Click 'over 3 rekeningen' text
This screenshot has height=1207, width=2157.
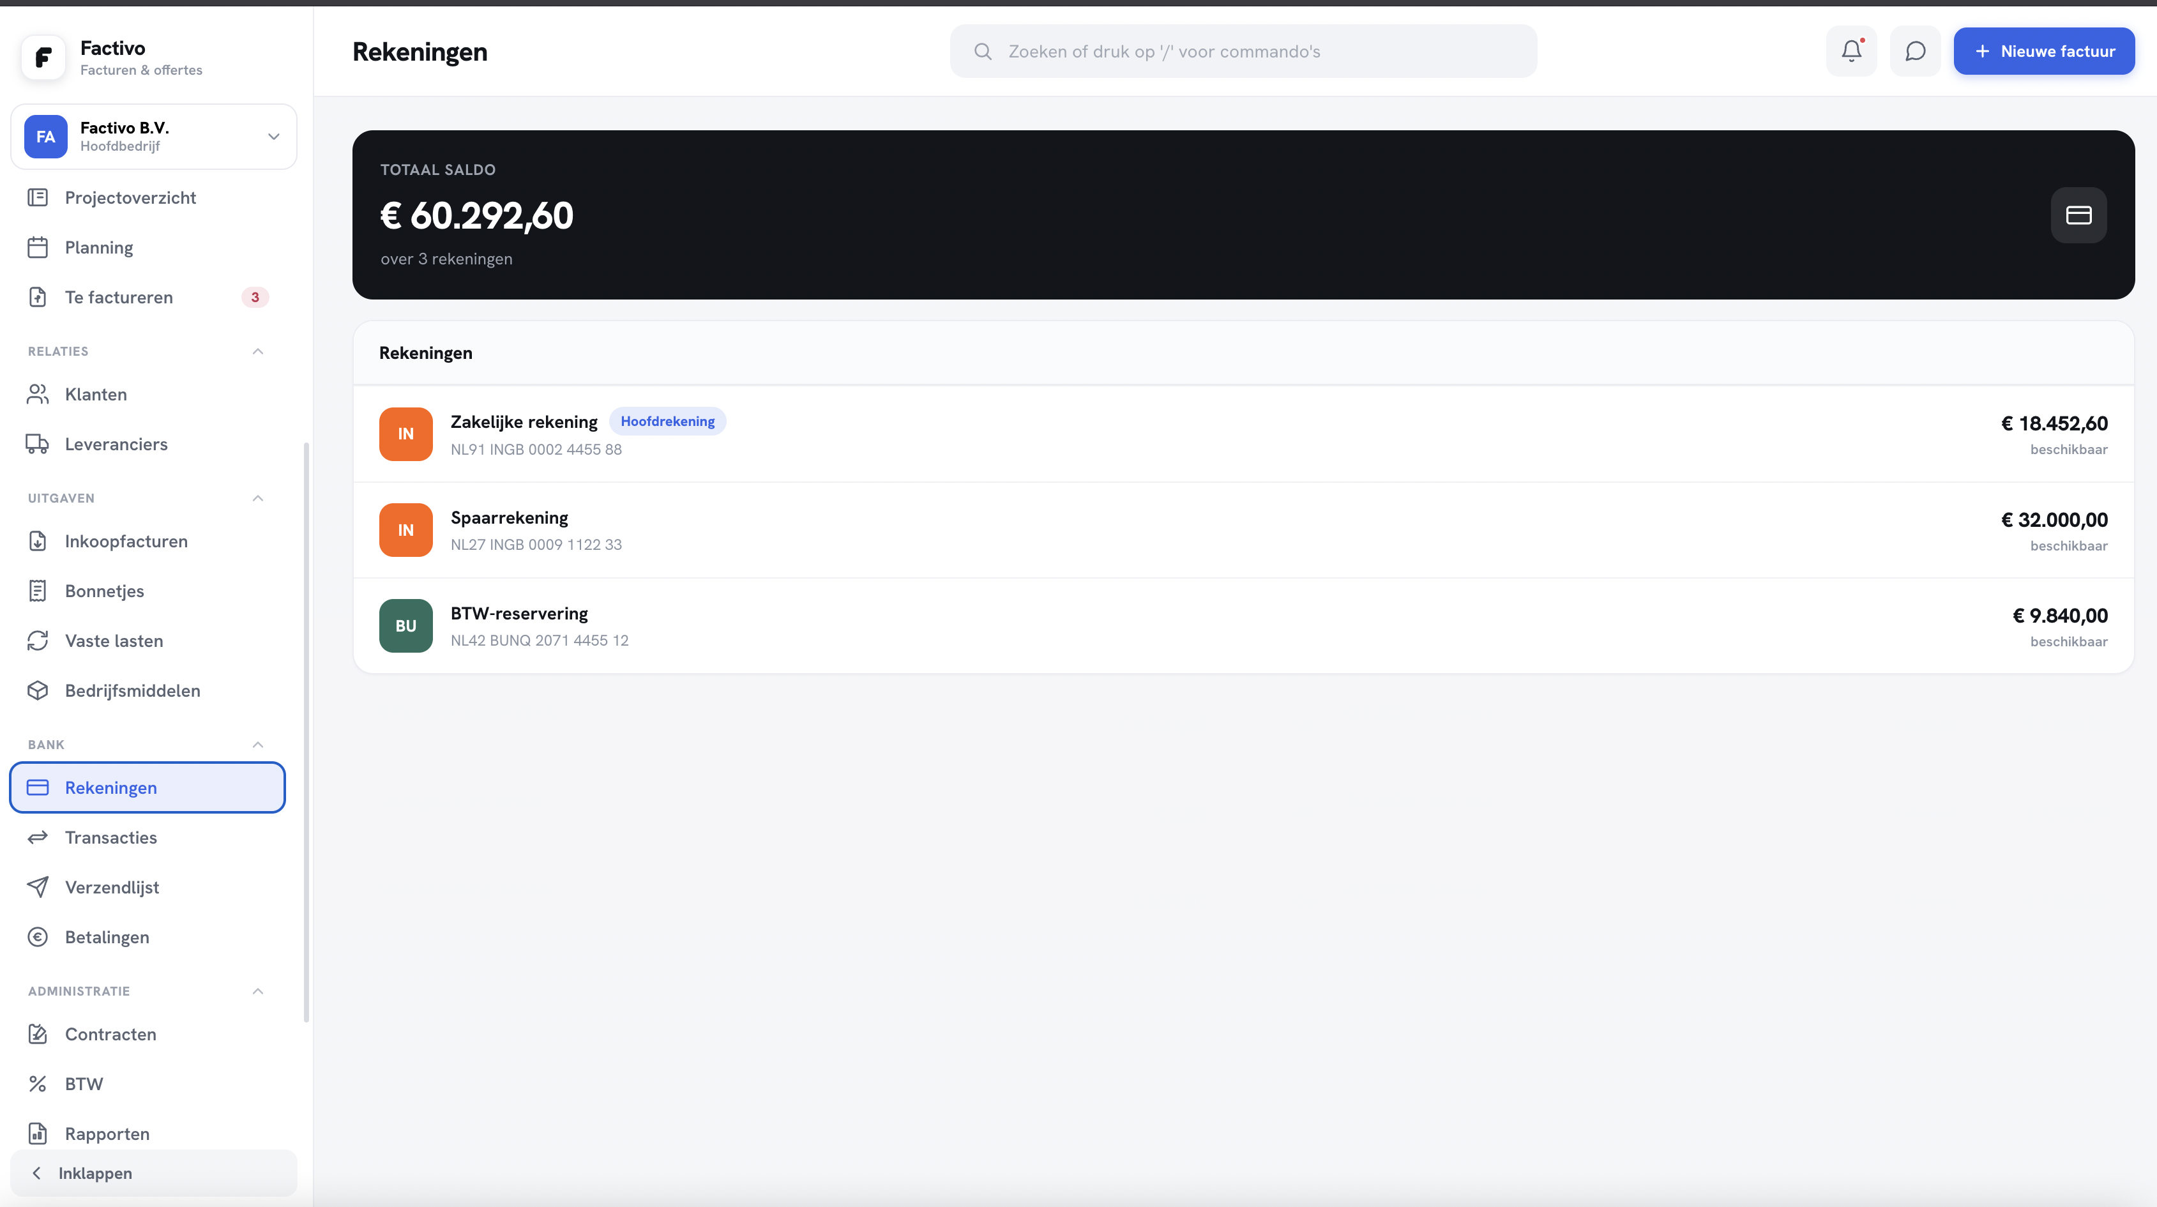click(446, 259)
